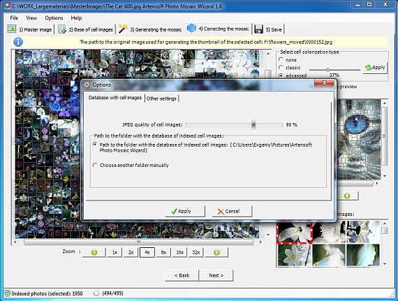Click the 'Indexed photos (selected): 1950' status text
398x301 pixels.
(47, 293)
